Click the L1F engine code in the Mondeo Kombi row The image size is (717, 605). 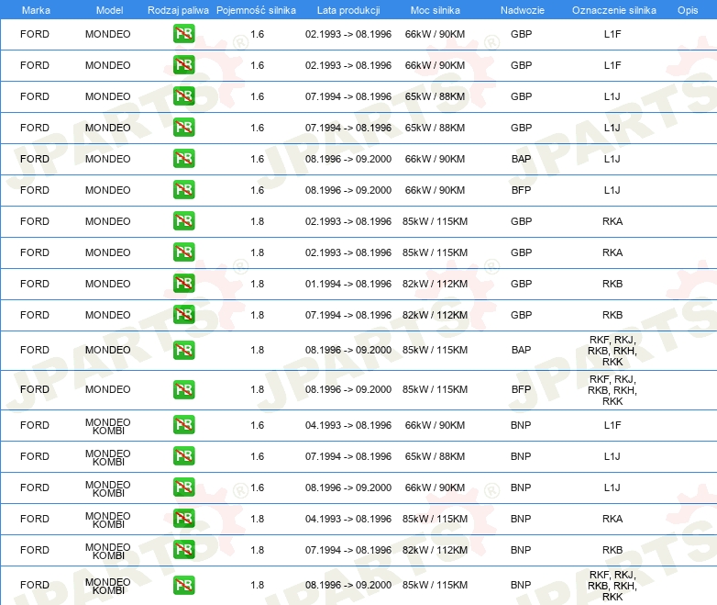612,425
